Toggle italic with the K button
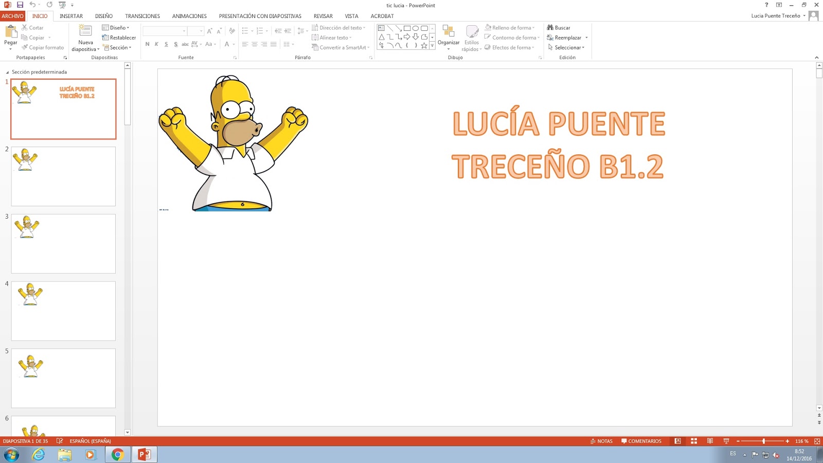The image size is (823, 463). pyautogui.click(x=156, y=44)
